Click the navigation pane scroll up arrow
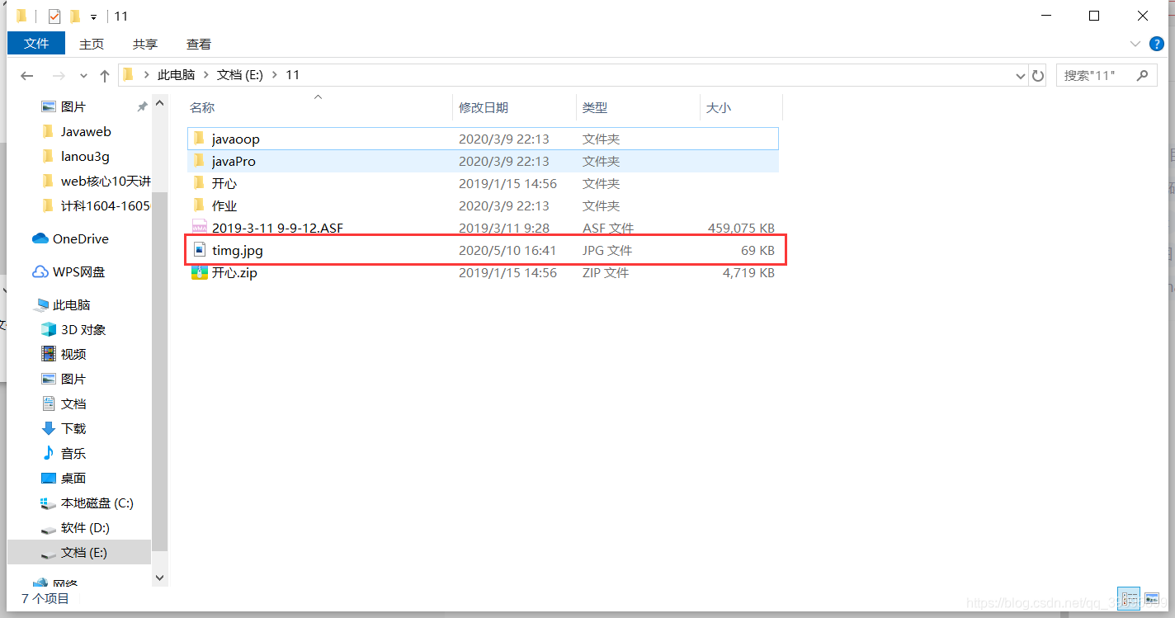Screen dimensions: 1175x618 (160, 101)
